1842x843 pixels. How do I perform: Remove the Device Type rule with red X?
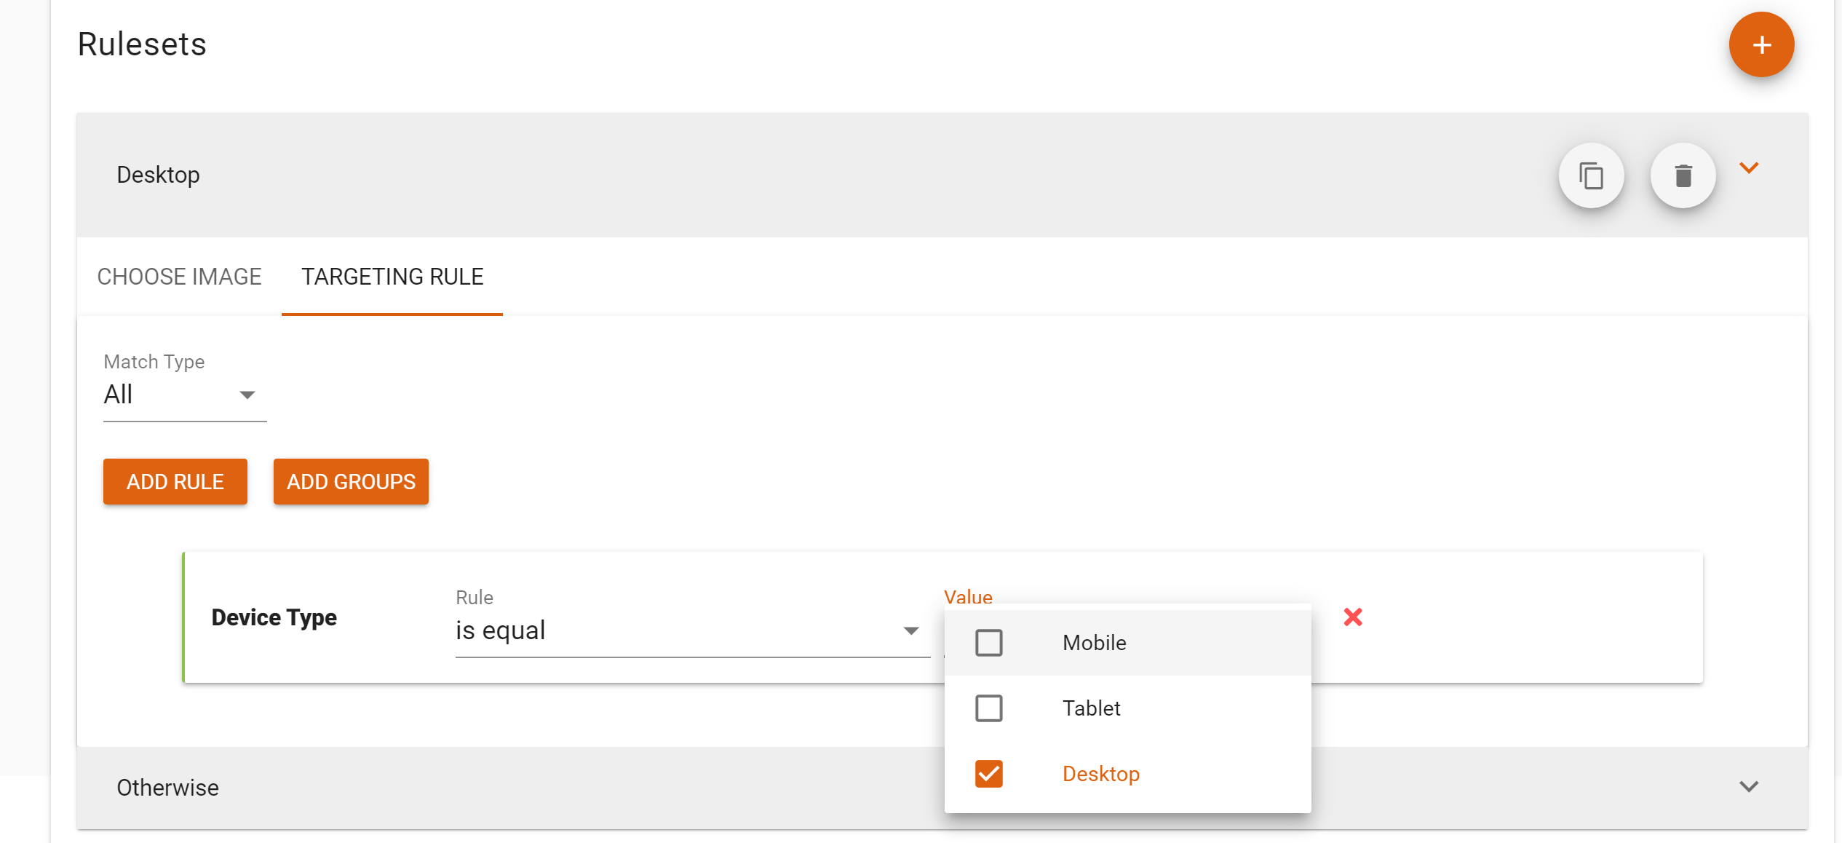click(x=1352, y=617)
